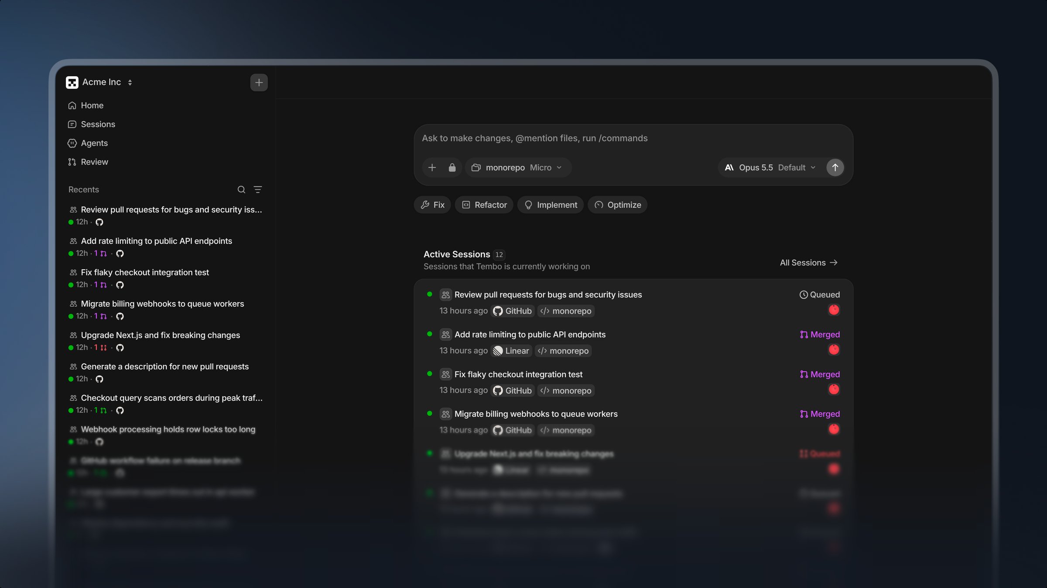Open the Recents filter icon
The image size is (1047, 588).
click(258, 189)
